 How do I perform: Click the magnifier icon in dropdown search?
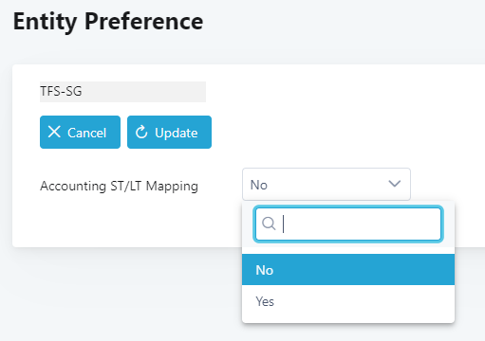coord(269,224)
